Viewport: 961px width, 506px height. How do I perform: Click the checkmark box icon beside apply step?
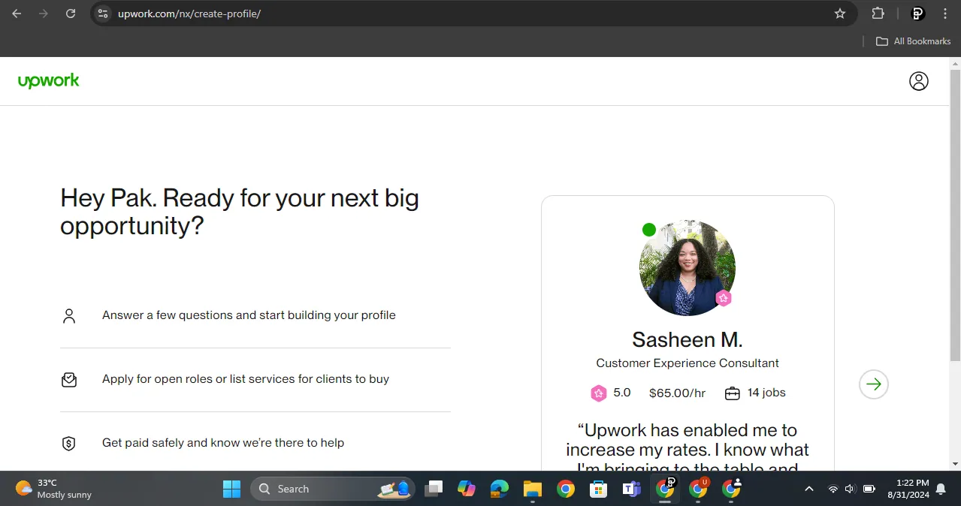coord(68,379)
